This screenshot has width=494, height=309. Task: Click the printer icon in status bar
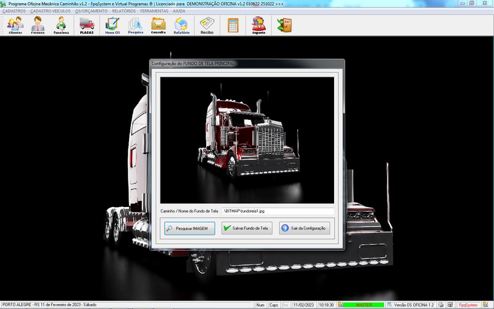[x=441, y=305]
